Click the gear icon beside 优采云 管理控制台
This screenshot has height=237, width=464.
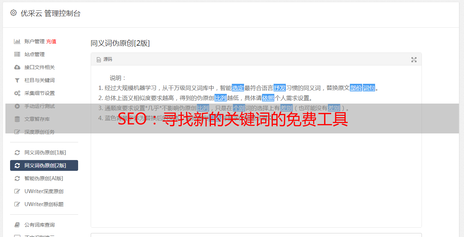(x=13, y=13)
